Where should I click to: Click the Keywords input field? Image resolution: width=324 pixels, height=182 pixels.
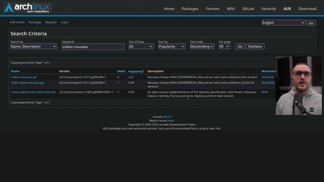[x=93, y=47]
